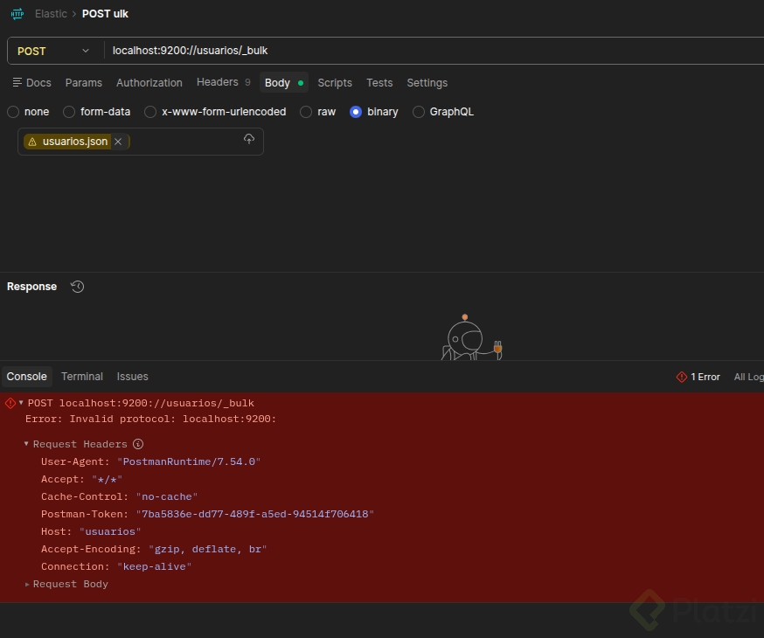Switch to the Params tab
The height and width of the screenshot is (638, 764).
pos(84,83)
